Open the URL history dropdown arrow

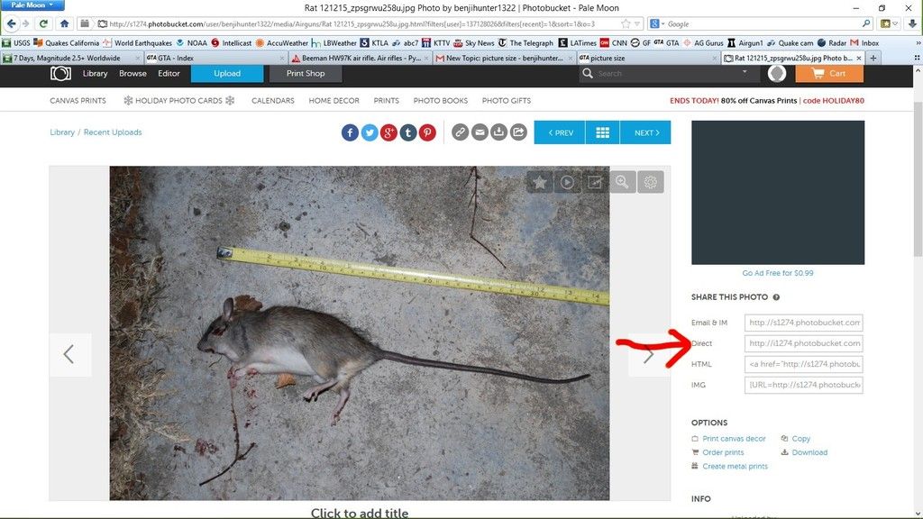pyautogui.click(x=637, y=24)
